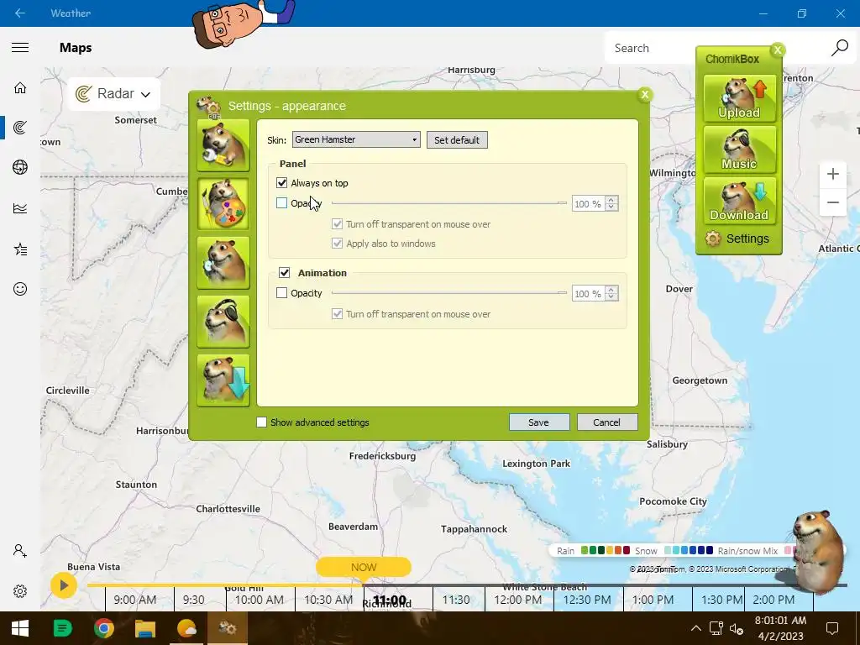
Task: Go to Weather Home icon
Action: (20, 87)
